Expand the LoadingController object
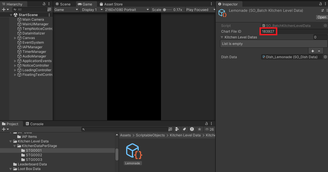 (x=15, y=70)
